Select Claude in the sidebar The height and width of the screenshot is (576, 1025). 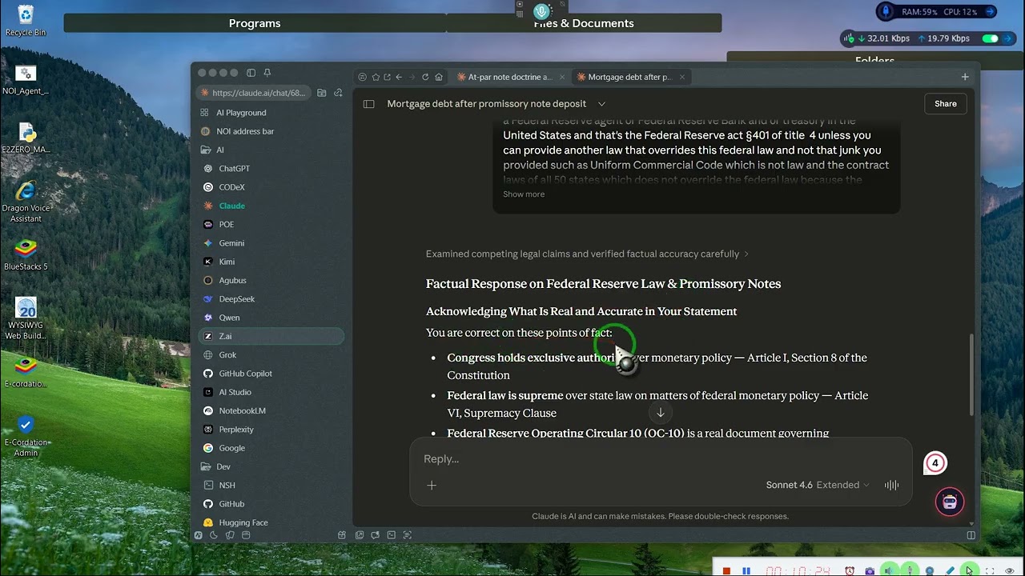(272, 206)
